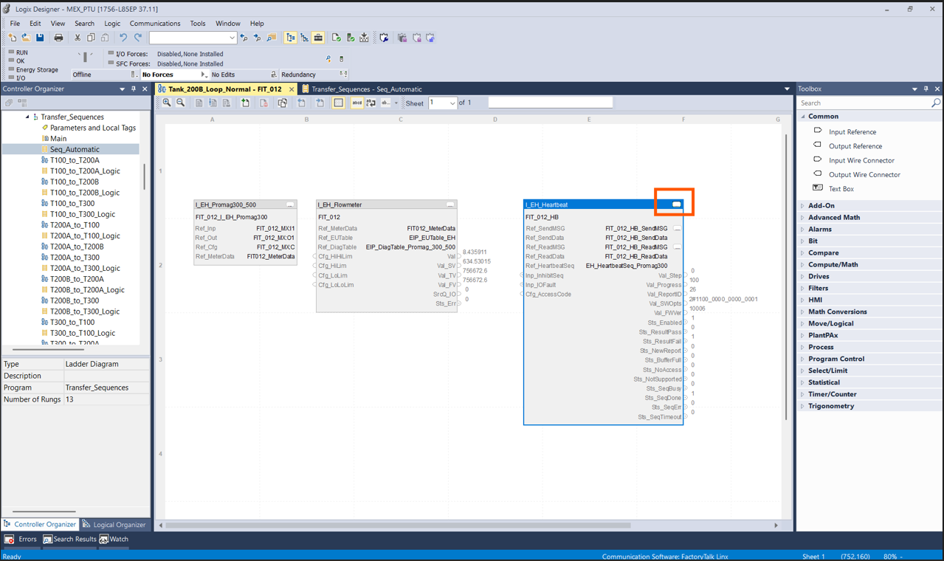The image size is (944, 561).
Task: Toggle auto-hide pin on Toolbox panel
Action: coord(926,89)
